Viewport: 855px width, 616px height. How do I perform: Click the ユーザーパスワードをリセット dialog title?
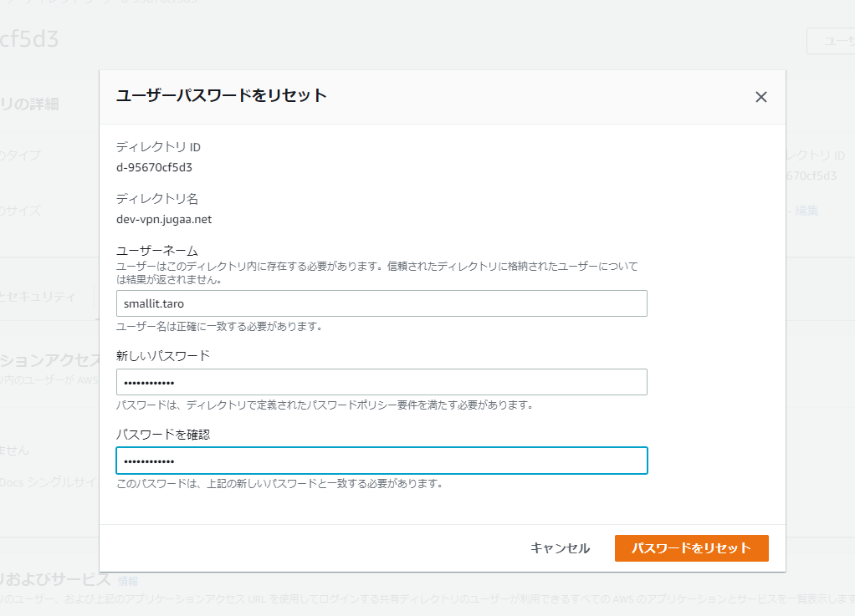(221, 96)
